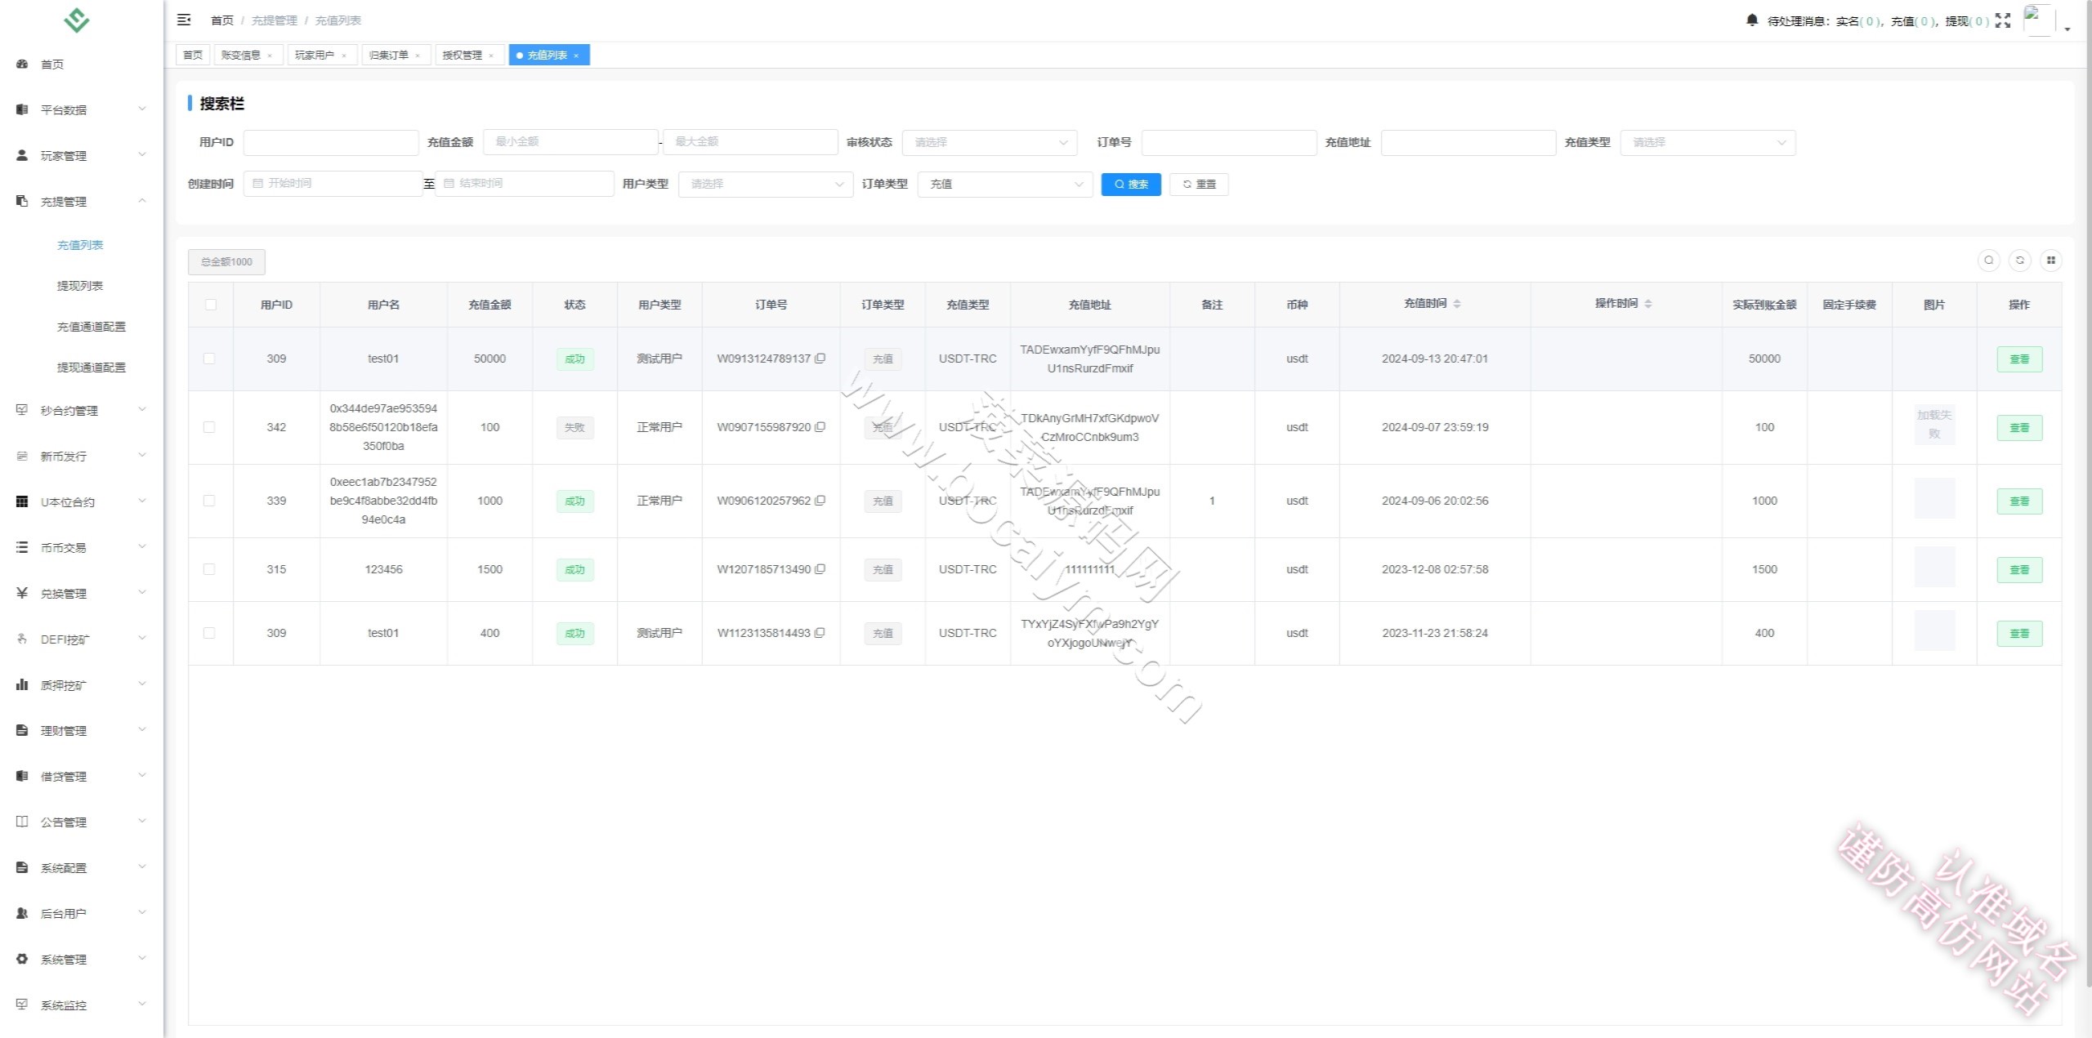Click the 总金额1000 button
2092x1038 pixels.
(x=226, y=262)
